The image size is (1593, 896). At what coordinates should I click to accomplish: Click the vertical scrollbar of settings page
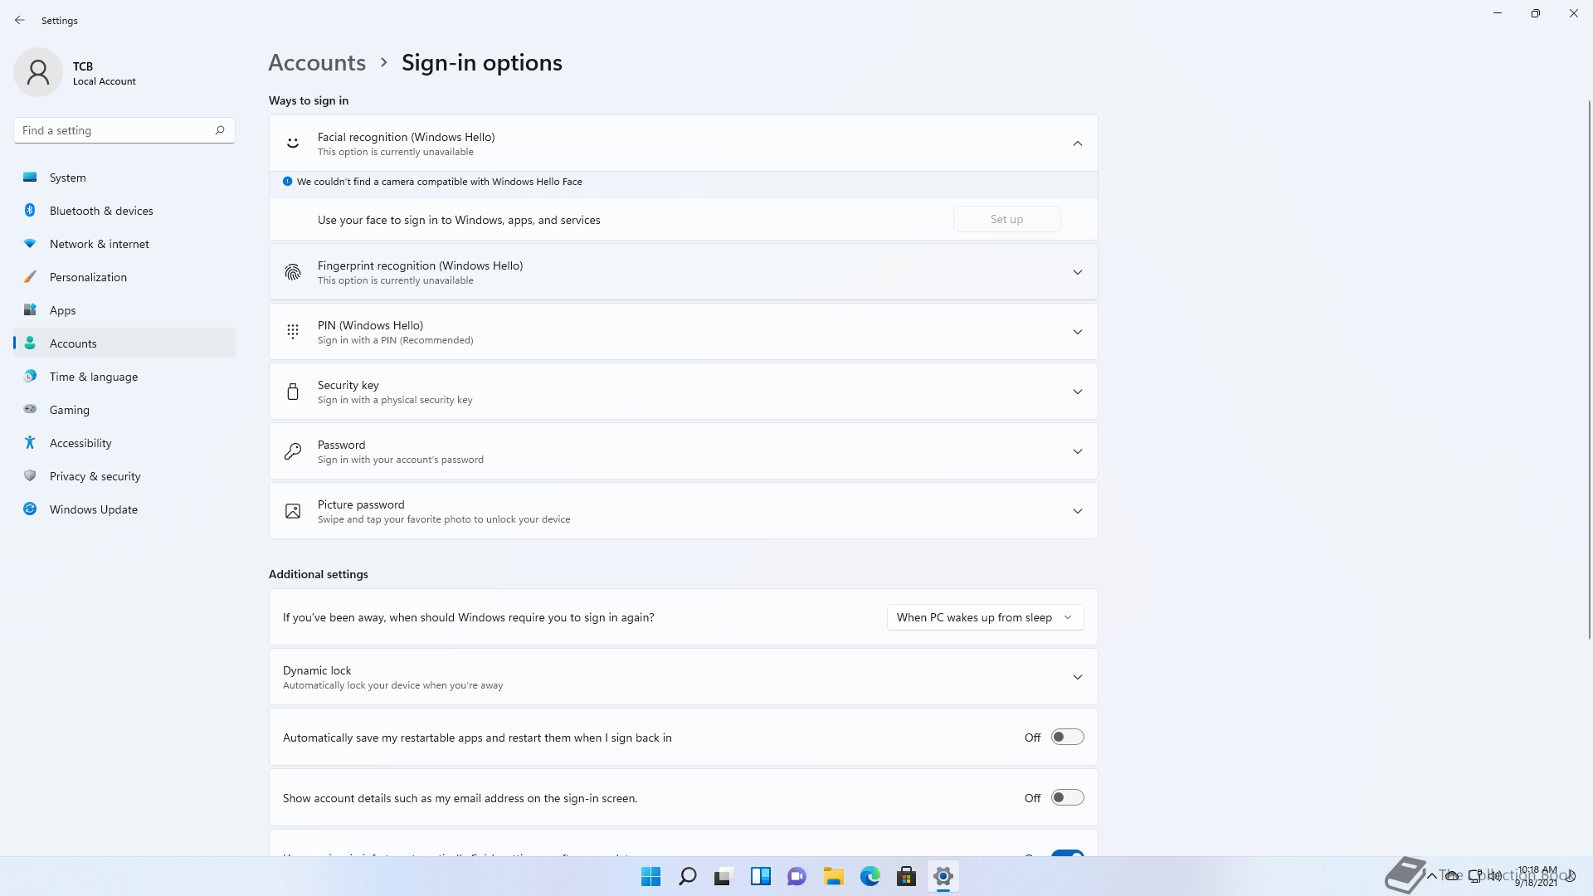point(1589,369)
